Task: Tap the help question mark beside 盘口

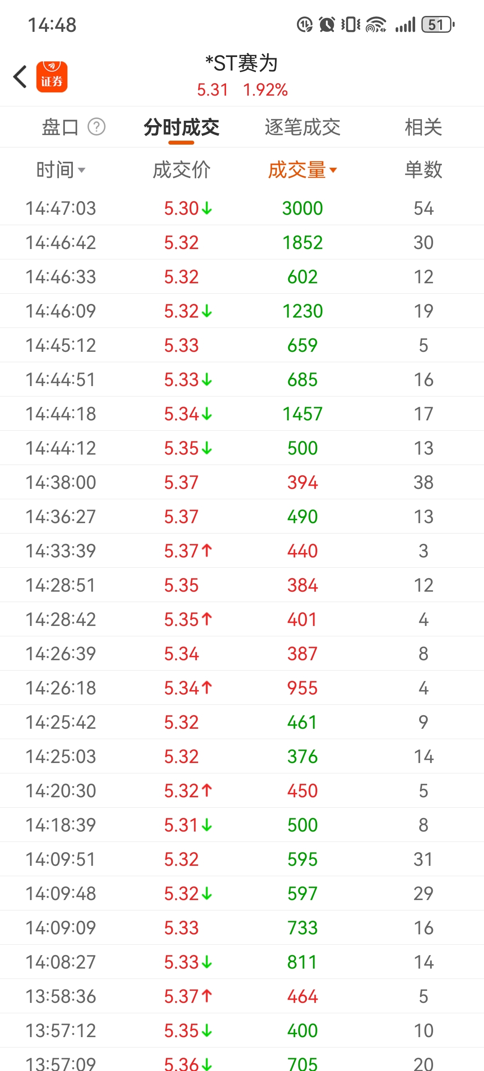Action: [96, 127]
